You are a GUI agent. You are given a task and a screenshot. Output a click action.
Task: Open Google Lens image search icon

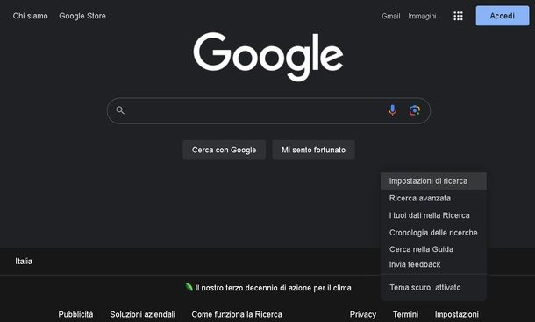click(415, 110)
